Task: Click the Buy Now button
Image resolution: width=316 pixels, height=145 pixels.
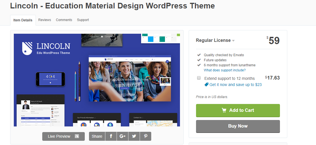Action: tap(238, 126)
